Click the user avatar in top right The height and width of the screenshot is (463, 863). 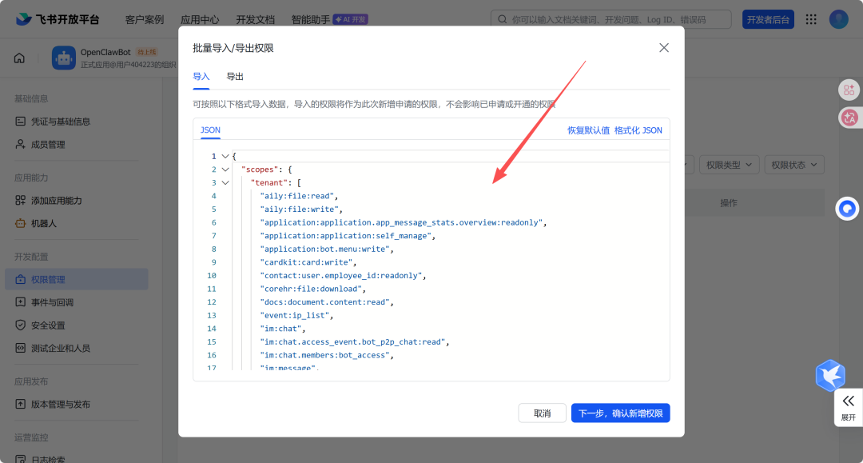tap(838, 19)
